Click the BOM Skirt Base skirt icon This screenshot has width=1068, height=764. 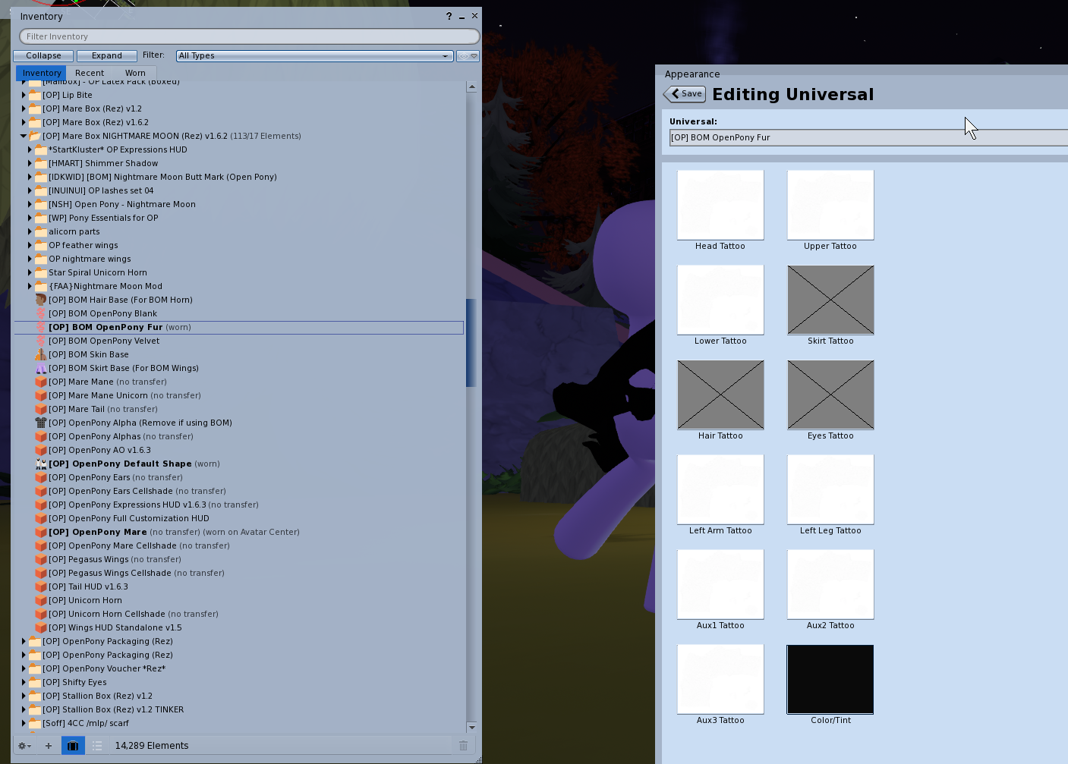point(41,368)
